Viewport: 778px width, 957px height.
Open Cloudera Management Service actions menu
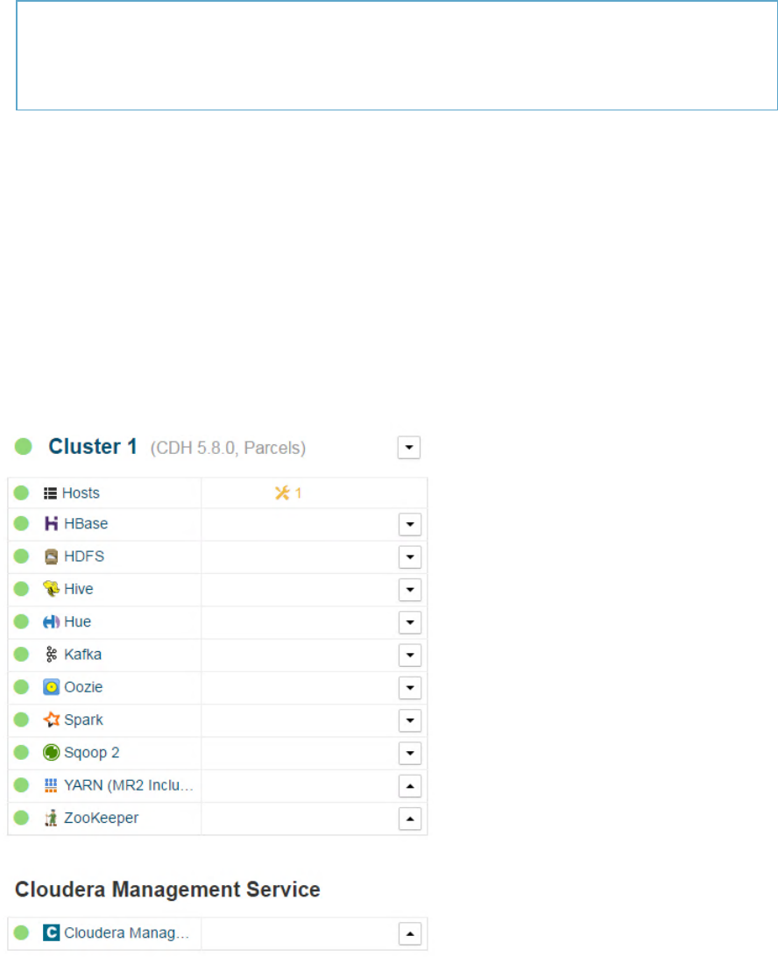[x=410, y=933]
